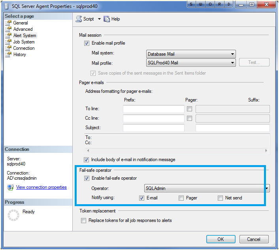The height and width of the screenshot is (250, 279).
Task: Select Alert System page
Action: (25, 36)
